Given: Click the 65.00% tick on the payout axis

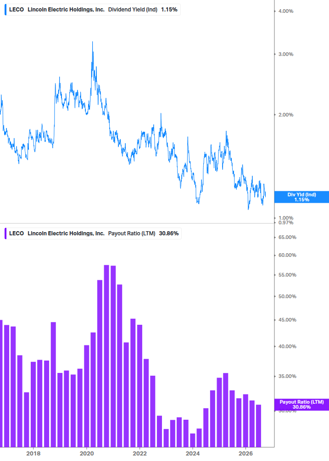Looking at the screenshot, I should [x=287, y=237].
